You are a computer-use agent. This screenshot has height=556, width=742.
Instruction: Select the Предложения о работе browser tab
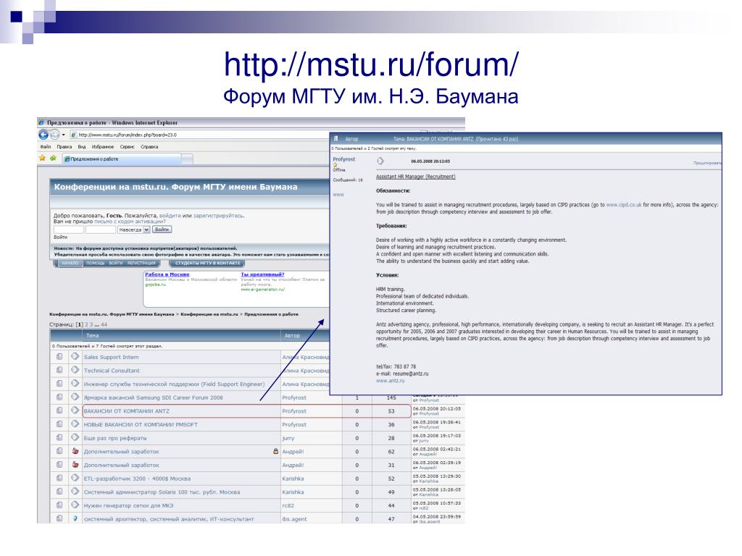coord(122,159)
